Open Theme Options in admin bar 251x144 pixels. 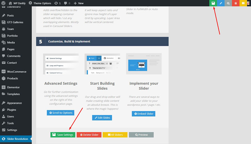pyautogui.click(x=40, y=3)
